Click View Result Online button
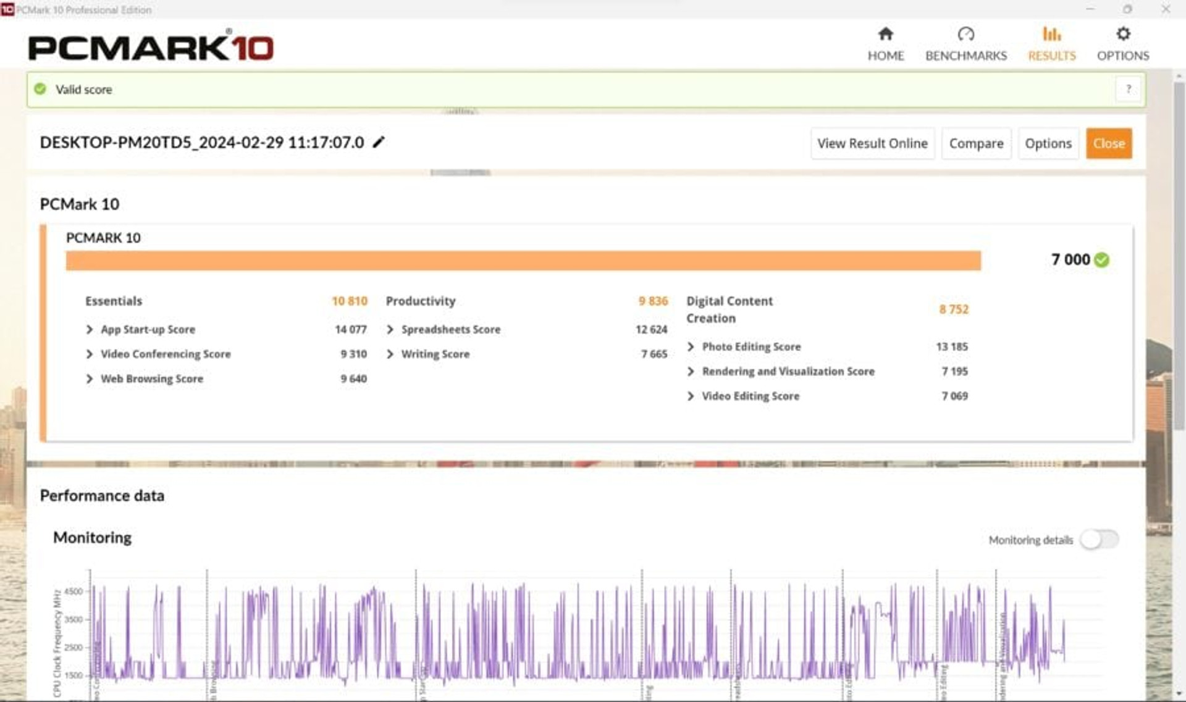 coord(872,143)
